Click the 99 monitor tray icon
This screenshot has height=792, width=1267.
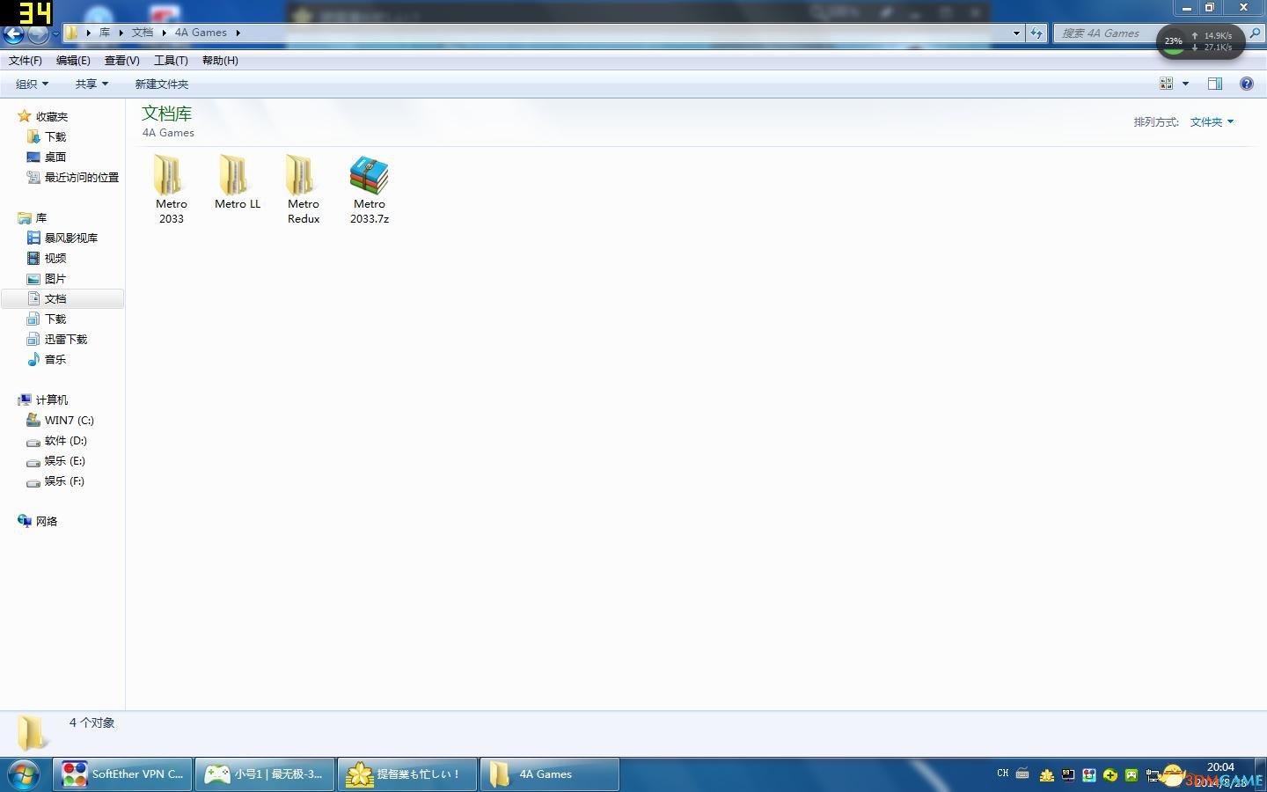point(1068,775)
